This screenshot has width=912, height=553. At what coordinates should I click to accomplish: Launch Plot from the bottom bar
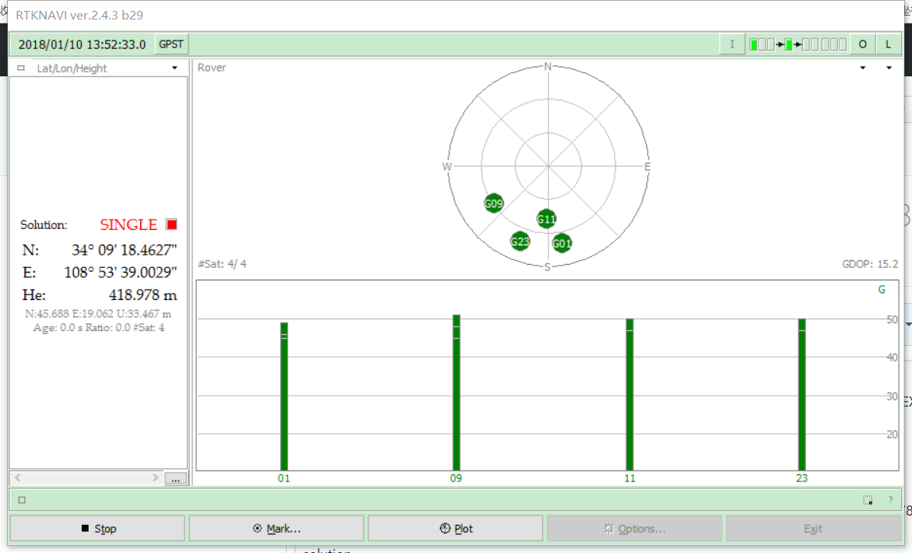tap(455, 528)
